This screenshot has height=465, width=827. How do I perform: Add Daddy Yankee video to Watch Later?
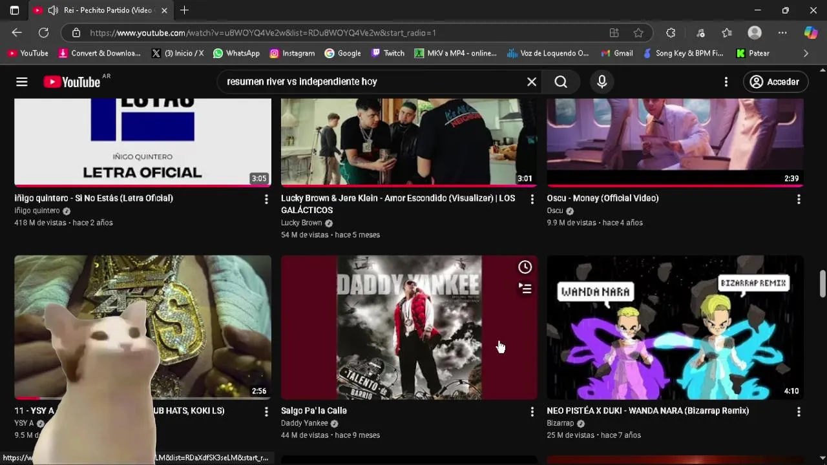[x=525, y=267]
